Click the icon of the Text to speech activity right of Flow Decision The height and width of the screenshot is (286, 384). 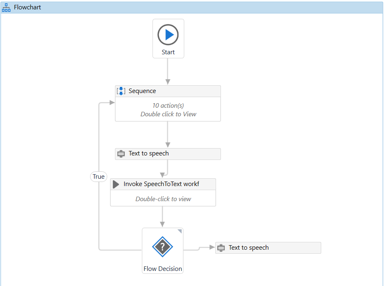click(x=221, y=248)
